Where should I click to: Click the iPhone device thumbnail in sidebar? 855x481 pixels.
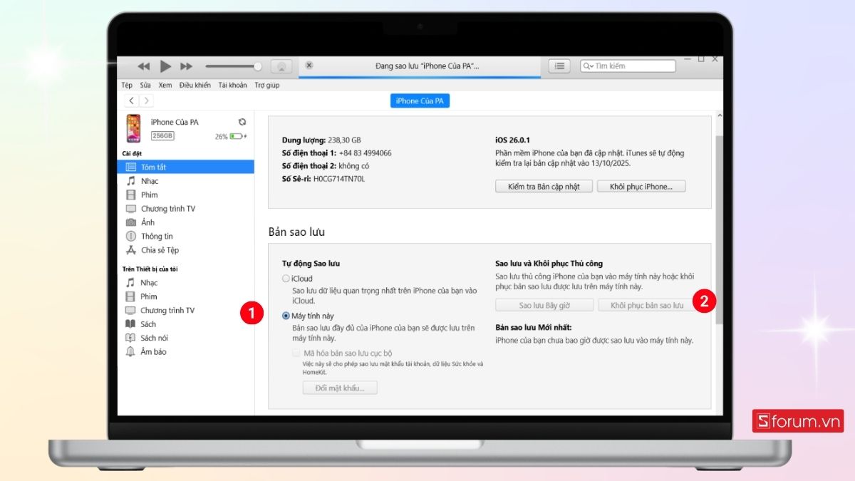[133, 128]
